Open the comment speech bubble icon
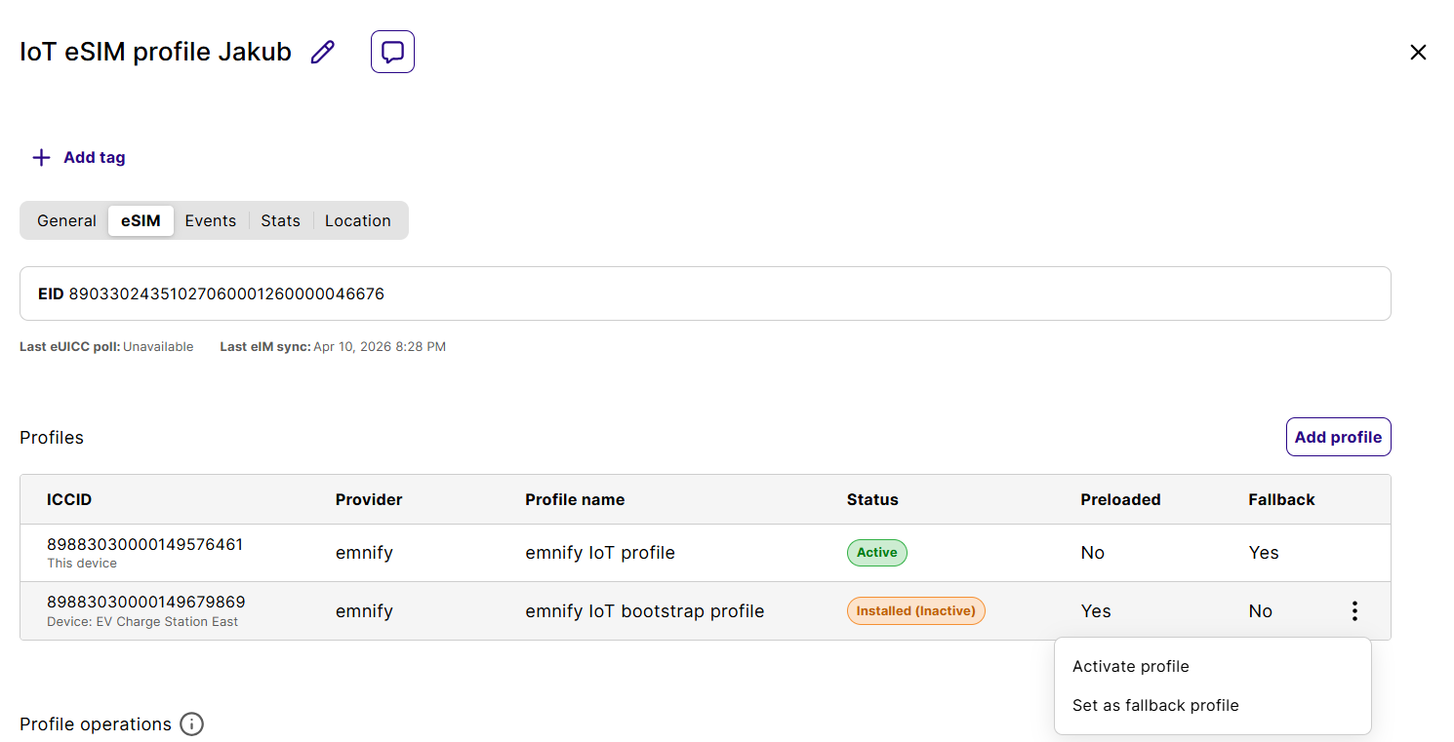The height and width of the screenshot is (742, 1454). point(392,52)
